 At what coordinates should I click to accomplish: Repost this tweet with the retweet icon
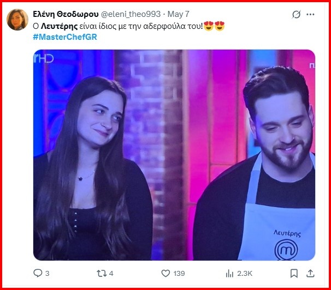tap(101, 273)
